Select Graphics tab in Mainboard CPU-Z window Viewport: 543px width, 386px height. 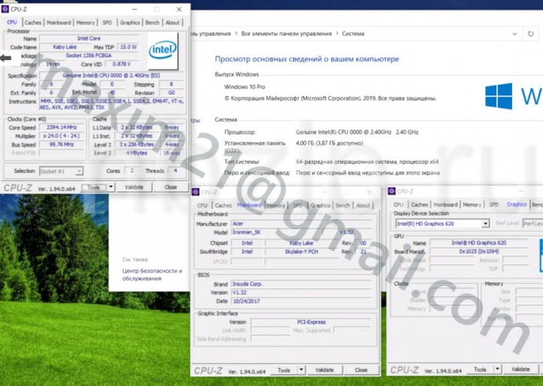pyautogui.click(x=321, y=205)
